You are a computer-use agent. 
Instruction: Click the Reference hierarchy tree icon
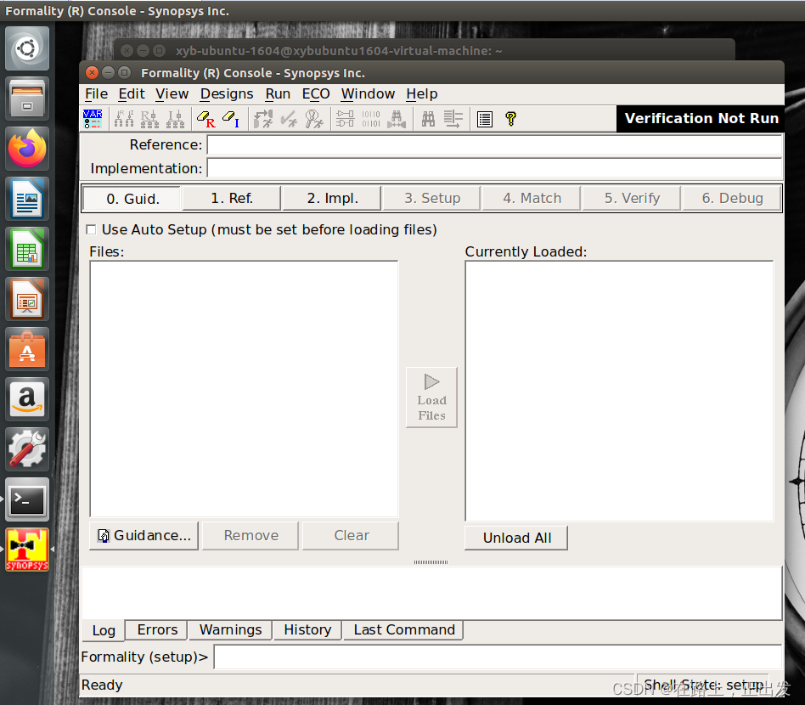[149, 119]
